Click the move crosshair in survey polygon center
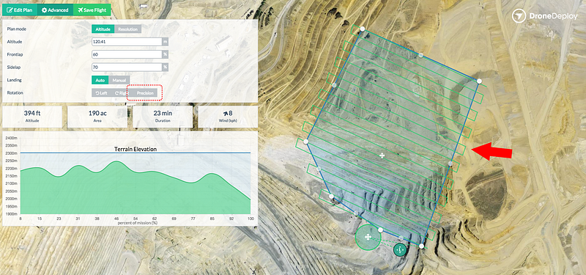 pos(382,155)
